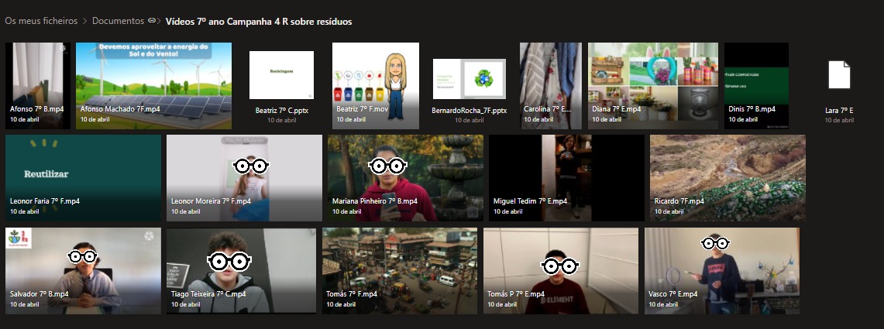Click the chevron after Os meus ficheiros
Image resolution: width=884 pixels, height=329 pixels.
(x=84, y=21)
